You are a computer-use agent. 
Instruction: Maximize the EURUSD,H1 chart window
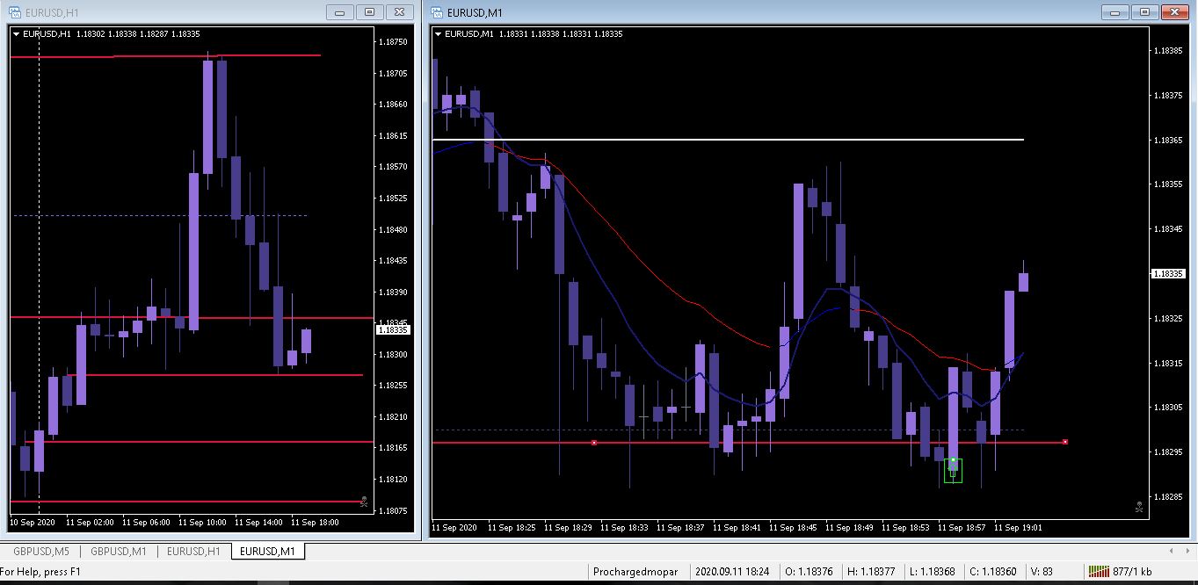tap(370, 12)
